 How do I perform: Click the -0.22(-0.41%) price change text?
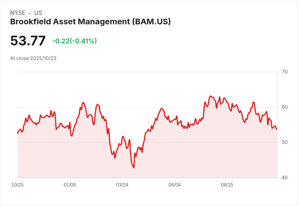click(75, 41)
